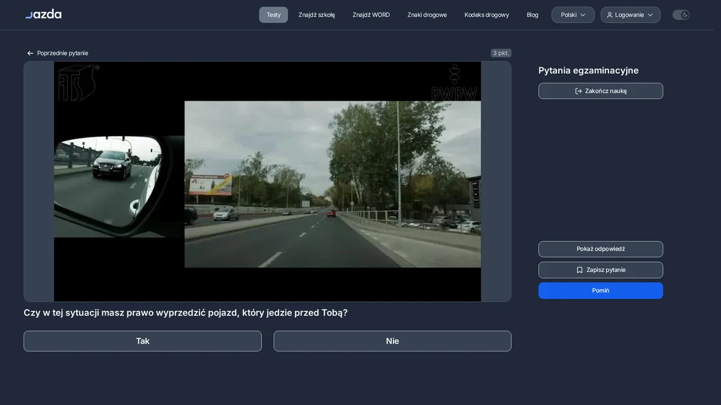Click the question text about wyprzedzić pojazd

click(186, 313)
